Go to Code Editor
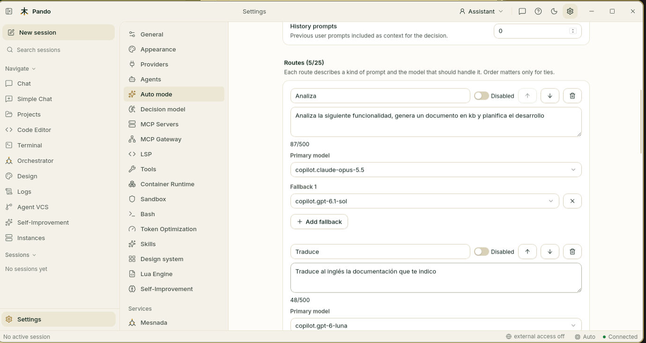The width and height of the screenshot is (646, 343). tap(59, 130)
